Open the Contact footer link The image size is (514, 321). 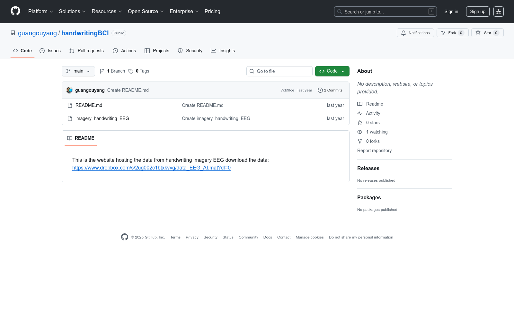[284, 237]
